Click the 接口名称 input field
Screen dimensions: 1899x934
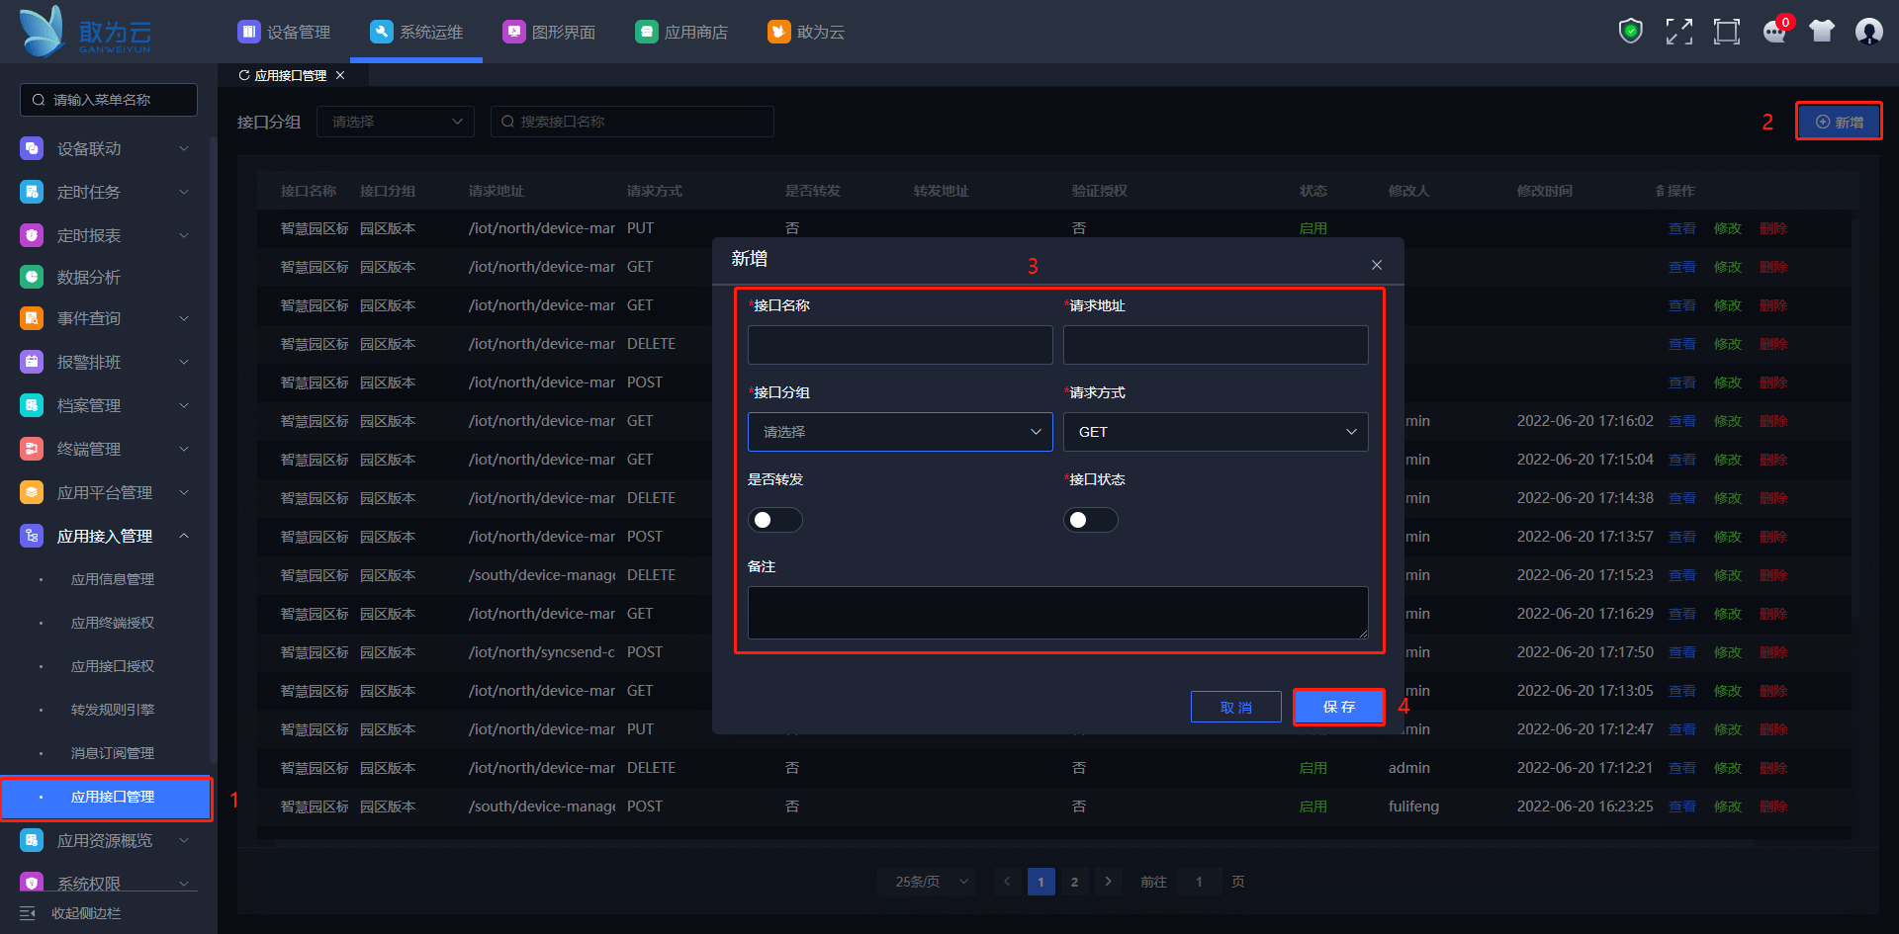point(899,345)
